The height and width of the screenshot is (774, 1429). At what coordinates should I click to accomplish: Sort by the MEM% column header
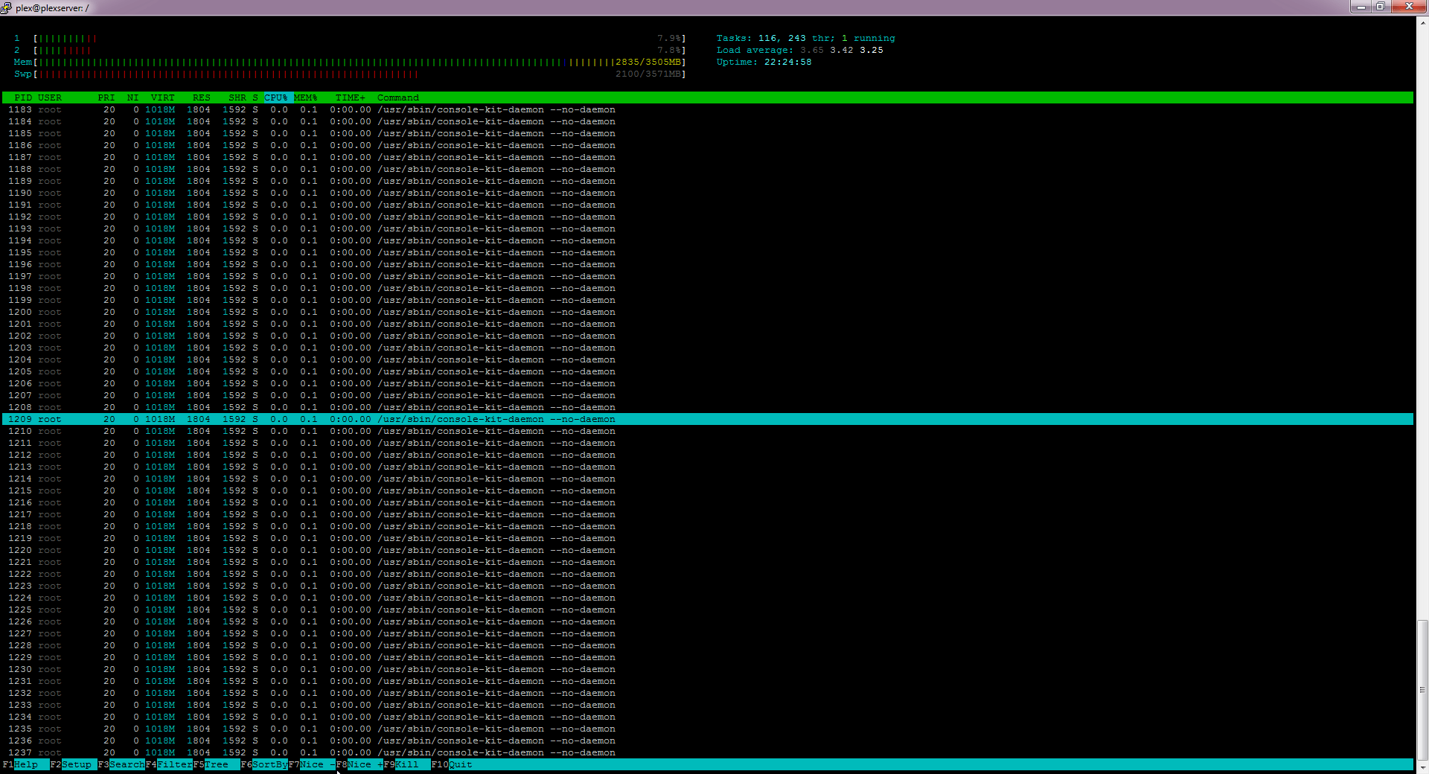pyautogui.click(x=306, y=98)
